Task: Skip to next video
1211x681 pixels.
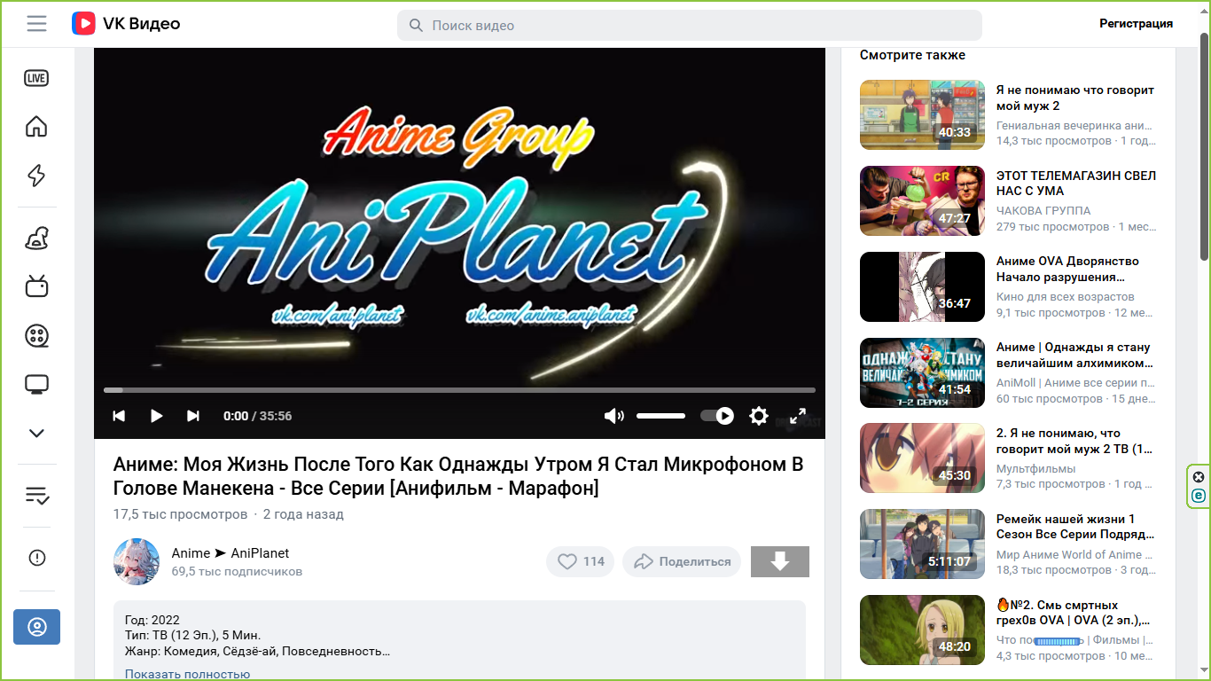Action: (x=193, y=416)
